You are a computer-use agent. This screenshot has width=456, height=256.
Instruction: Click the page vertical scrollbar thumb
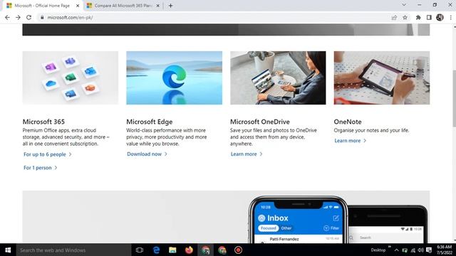tap(454, 98)
